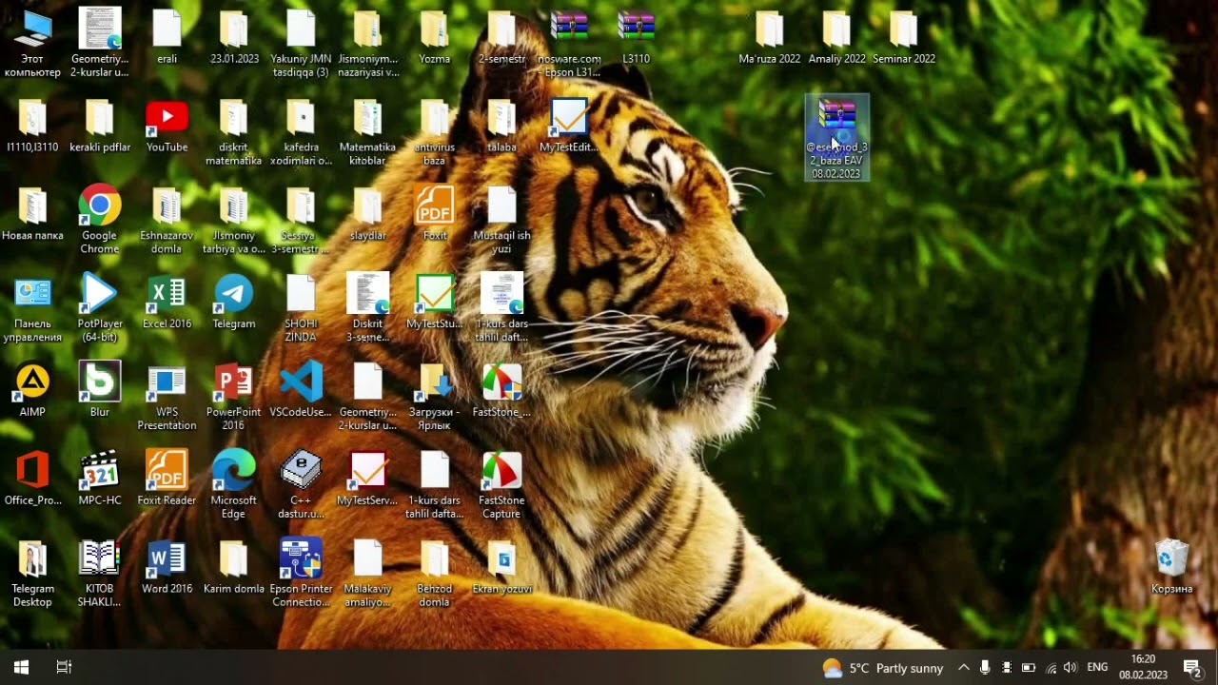Select the Amaliy 2022 folder
Screen dimensions: 1218x685
pos(837,38)
